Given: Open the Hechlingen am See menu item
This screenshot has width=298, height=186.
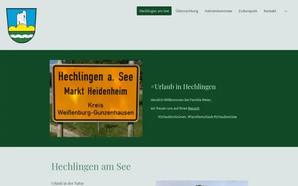Looking at the screenshot, I should pos(154,11).
